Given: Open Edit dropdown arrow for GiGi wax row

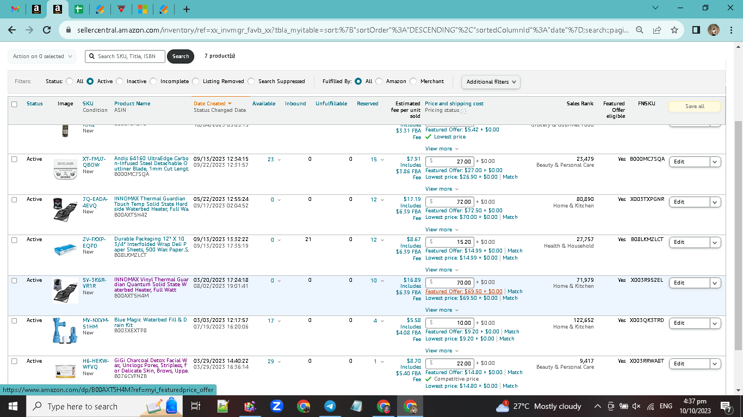Looking at the screenshot, I should click(715, 363).
